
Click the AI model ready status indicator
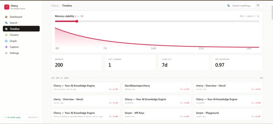pyautogui.click(x=13, y=117)
